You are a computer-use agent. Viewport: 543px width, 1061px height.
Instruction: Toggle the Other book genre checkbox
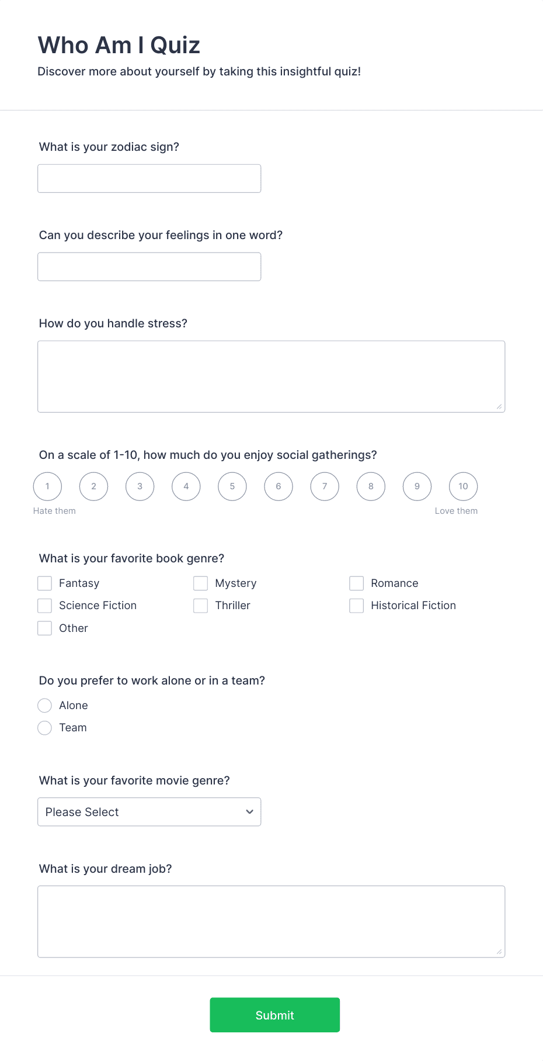[45, 628]
